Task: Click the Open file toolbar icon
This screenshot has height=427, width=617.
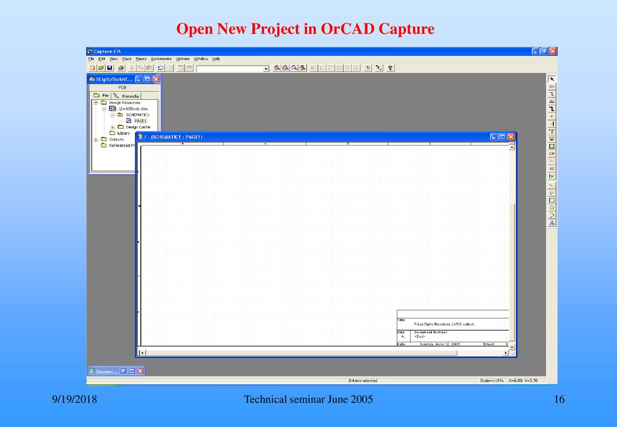Action: pos(101,68)
